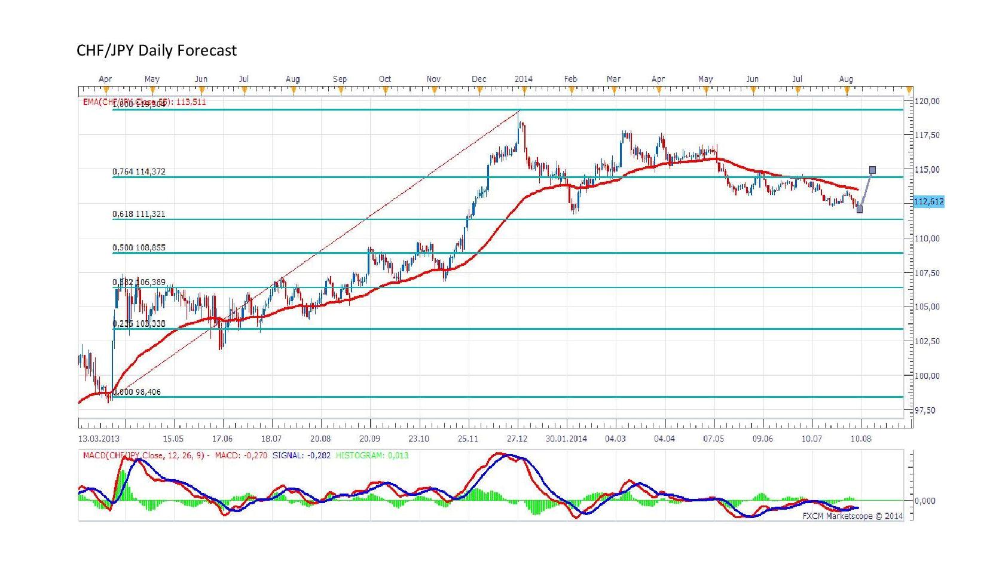Click the 120,00 price axis value
Viewport: 990px width, 576px height.
[927, 101]
